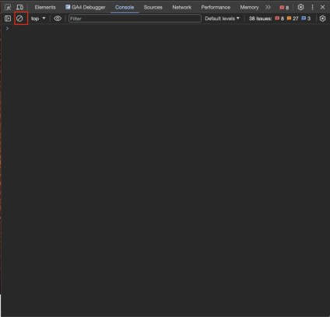Toggle the device toolbar icon
Viewport: 330px width, 317px height.
(19, 7)
